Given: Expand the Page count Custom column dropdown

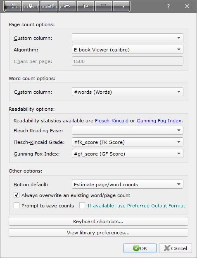Looking at the screenshot, I should pos(128,38).
